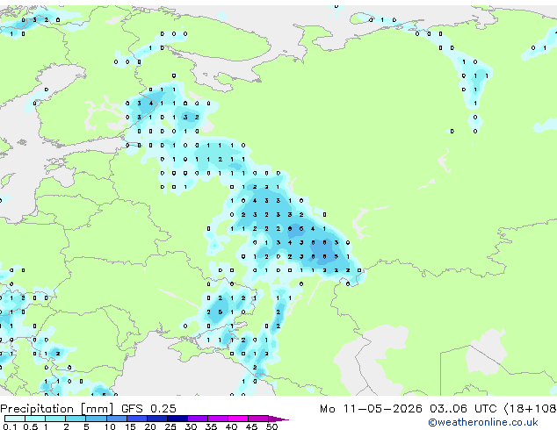Click the 0.1–0.5 mm legend color box
Image resolution: width=557 pixels, height=430 pixels.
click(15, 419)
